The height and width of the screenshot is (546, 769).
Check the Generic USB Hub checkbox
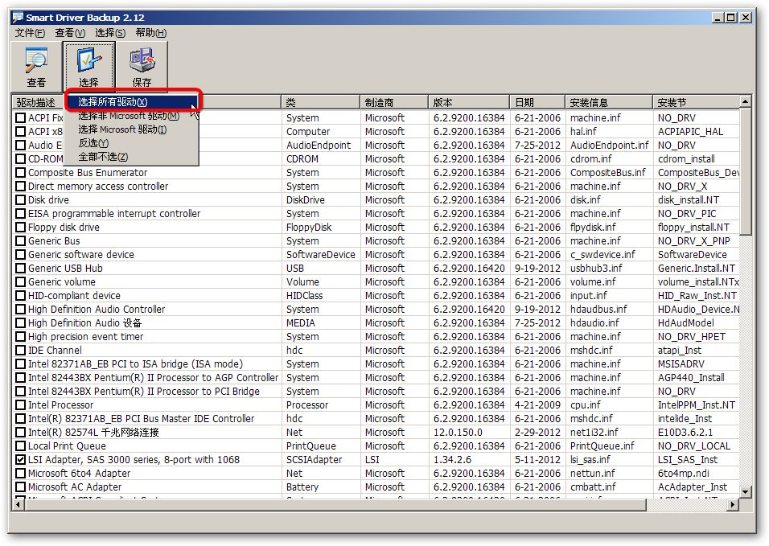(x=21, y=269)
